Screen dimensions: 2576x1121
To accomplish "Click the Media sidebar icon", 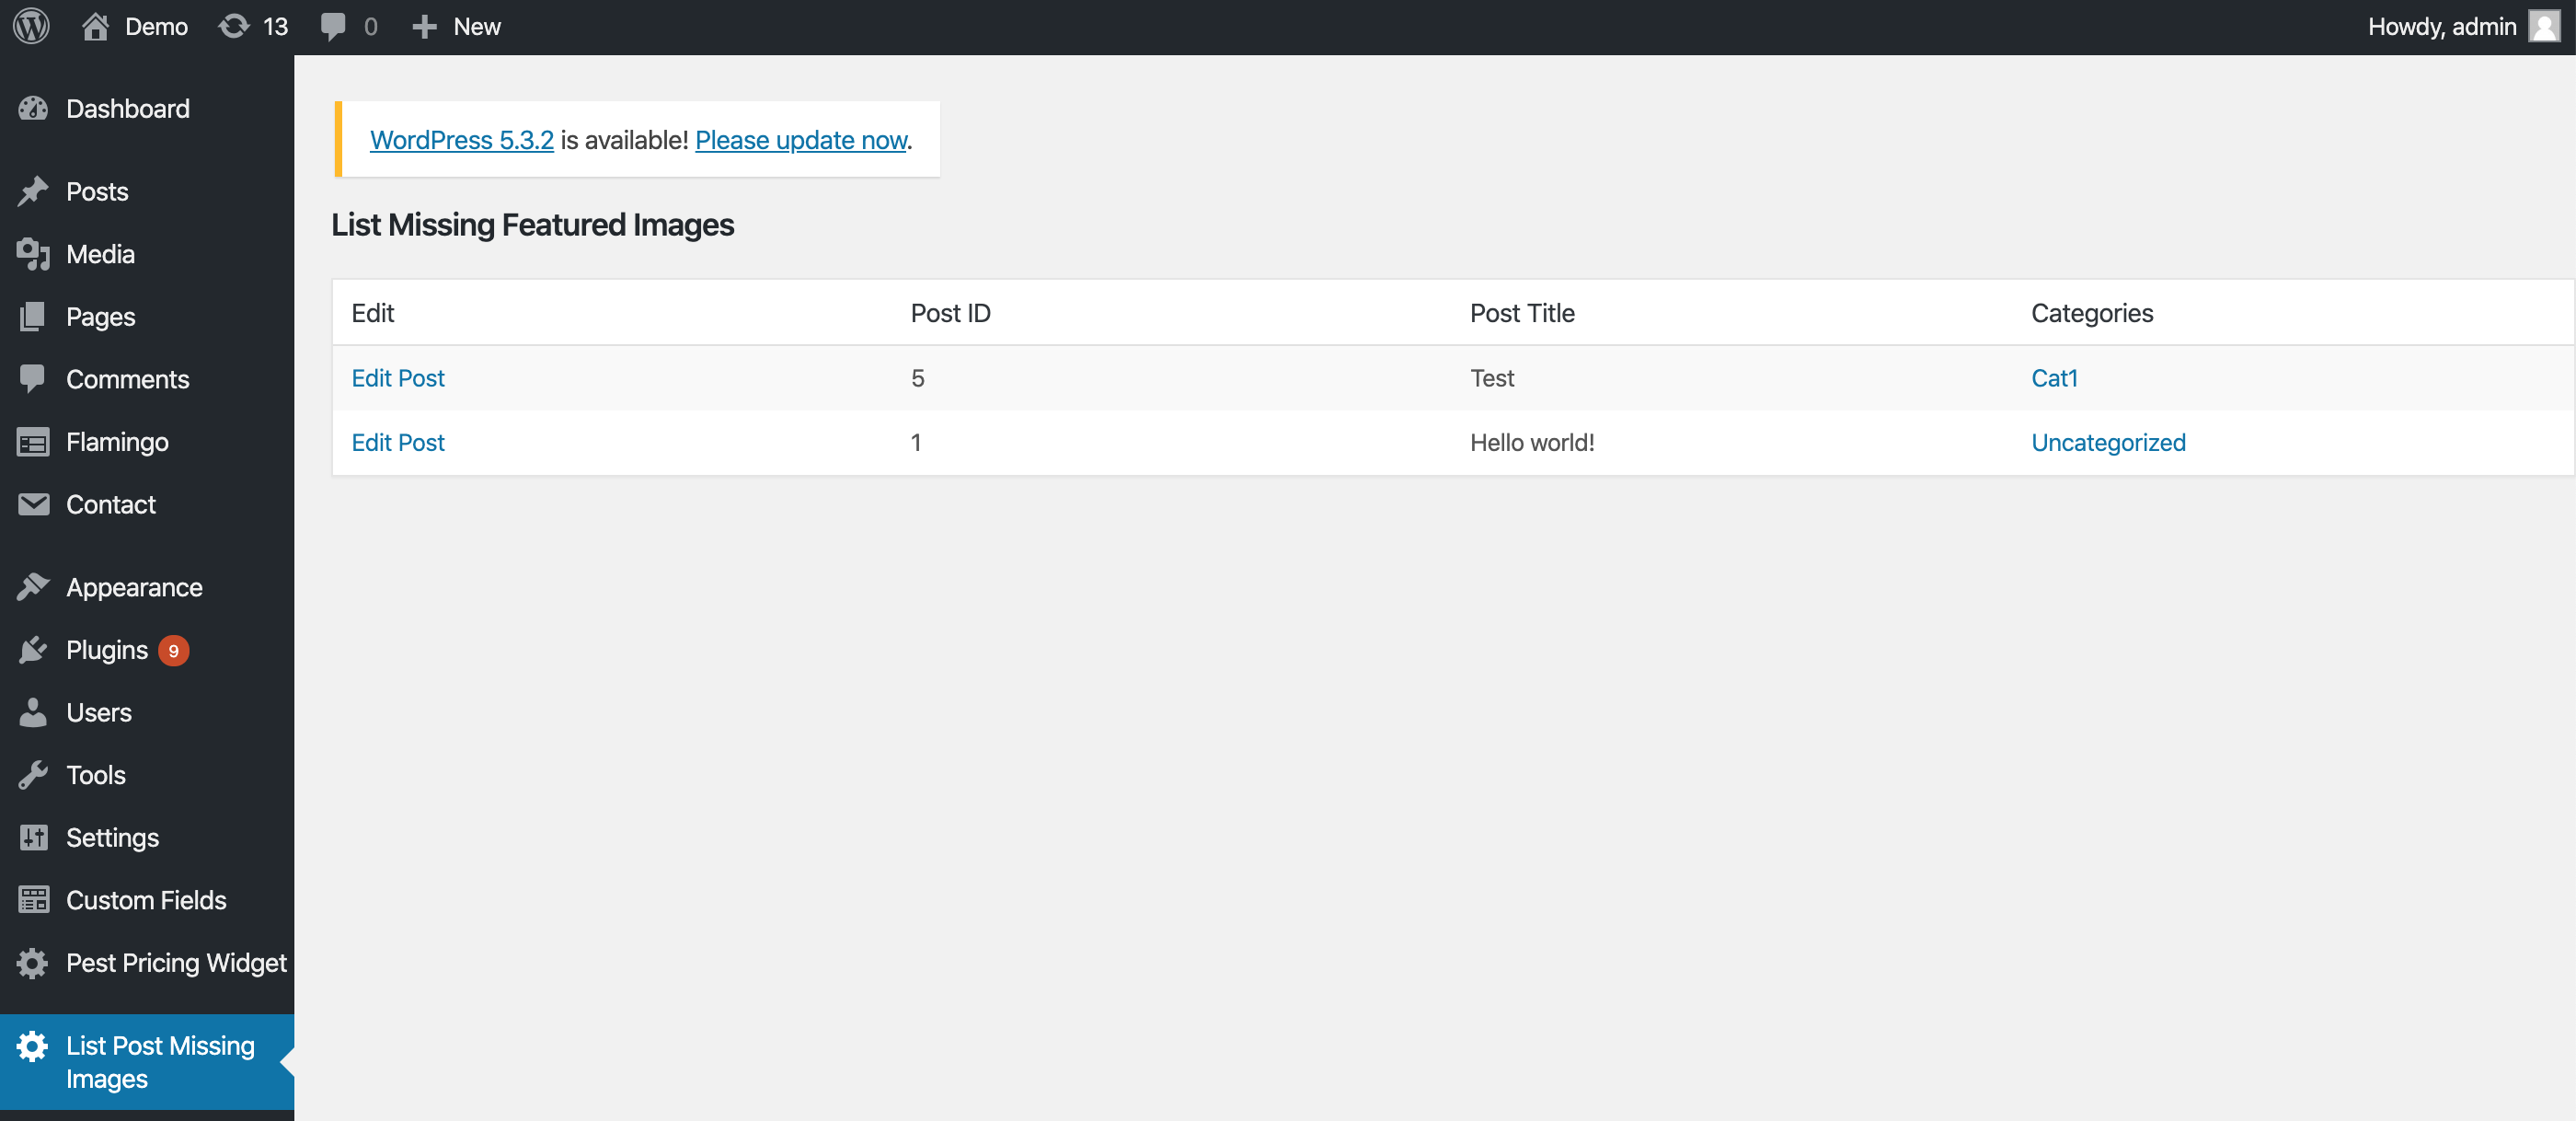I will [33, 254].
